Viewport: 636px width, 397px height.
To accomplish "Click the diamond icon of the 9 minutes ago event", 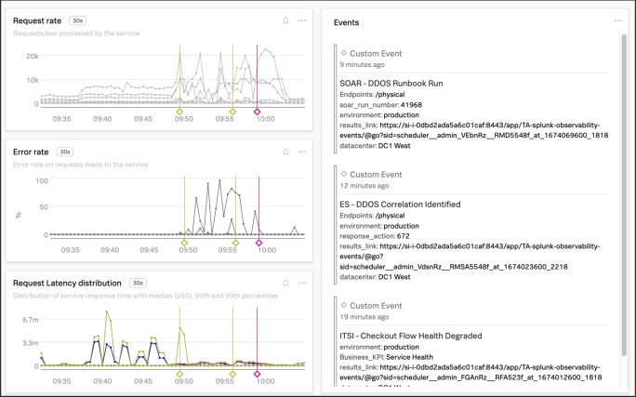I will [x=344, y=53].
